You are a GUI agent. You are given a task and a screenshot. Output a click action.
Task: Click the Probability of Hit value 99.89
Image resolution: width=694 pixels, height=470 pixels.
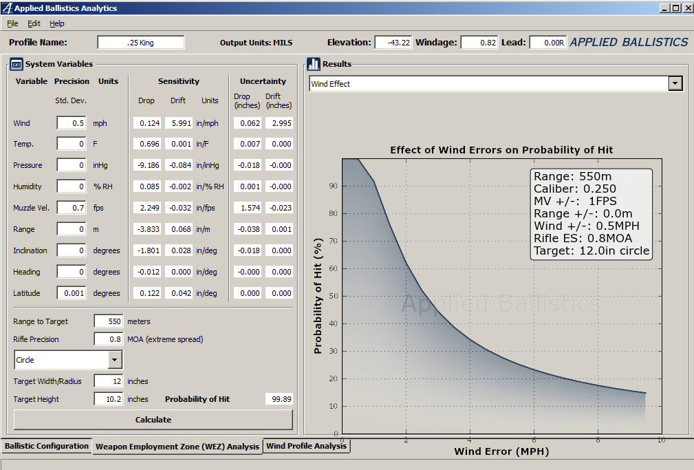pyautogui.click(x=279, y=399)
